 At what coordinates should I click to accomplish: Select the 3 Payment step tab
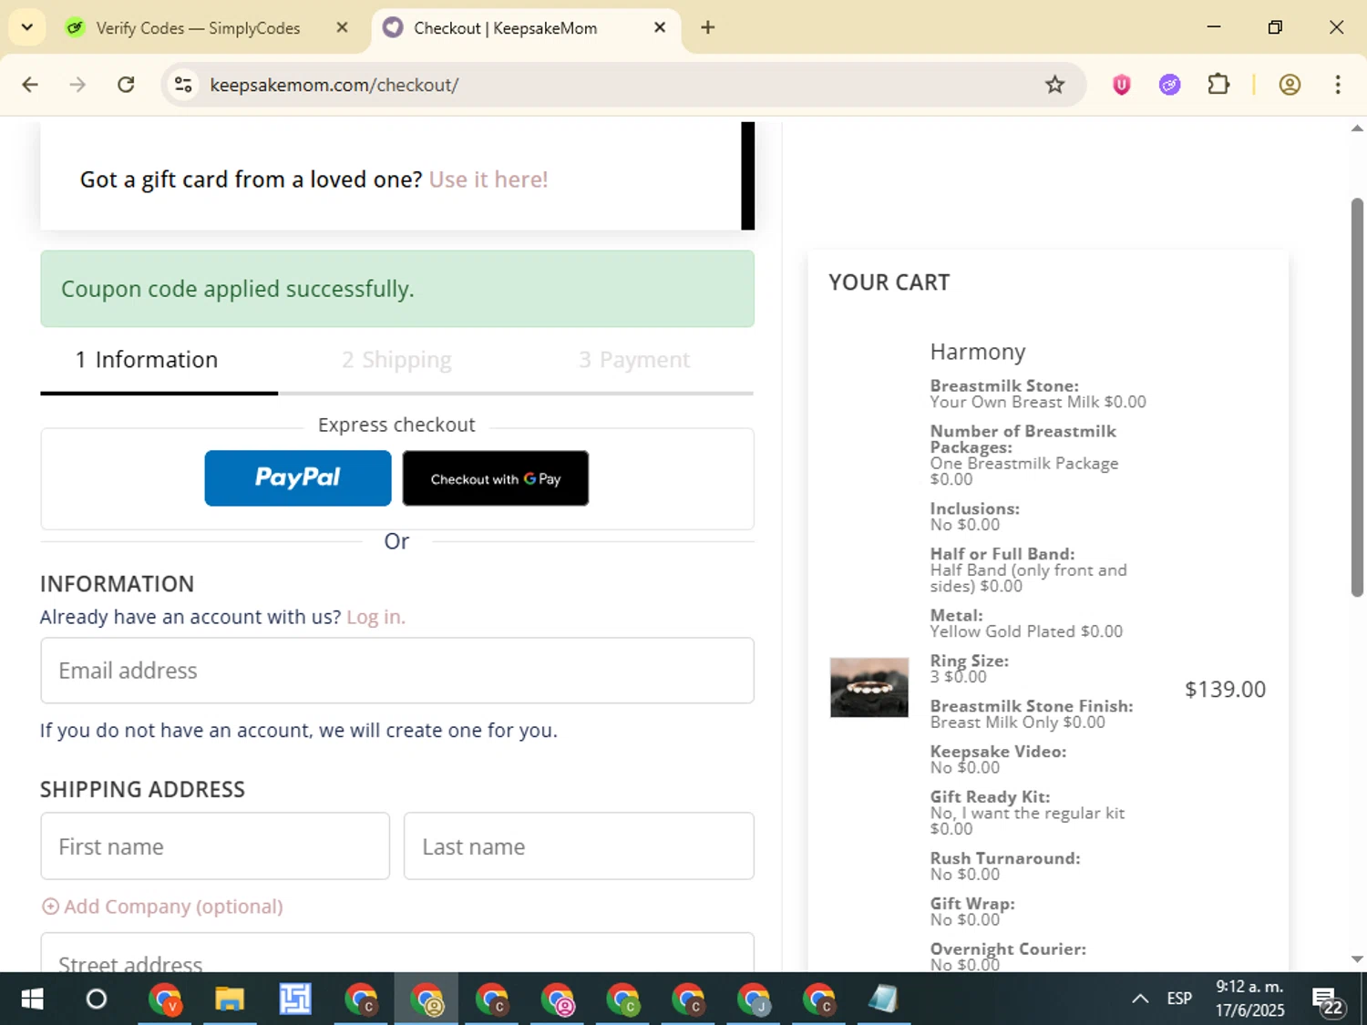(x=634, y=360)
